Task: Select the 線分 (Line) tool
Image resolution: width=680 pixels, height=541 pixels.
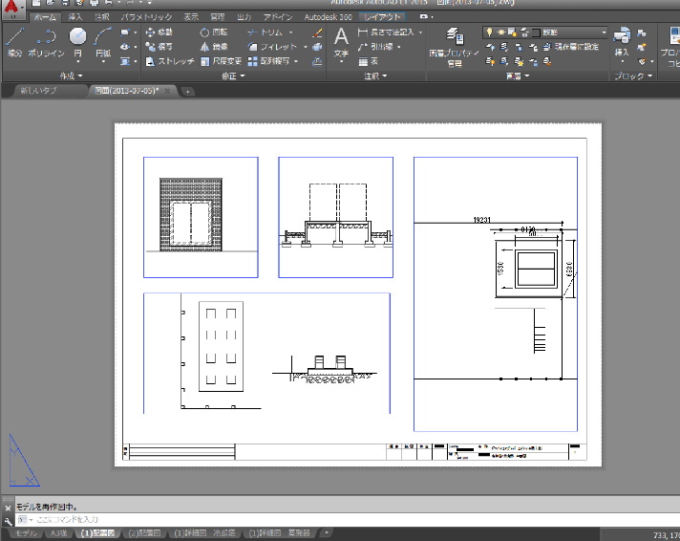Action: coord(14,42)
